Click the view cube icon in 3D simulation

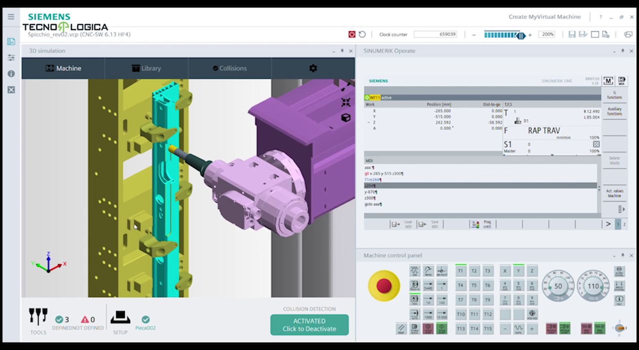(345, 118)
